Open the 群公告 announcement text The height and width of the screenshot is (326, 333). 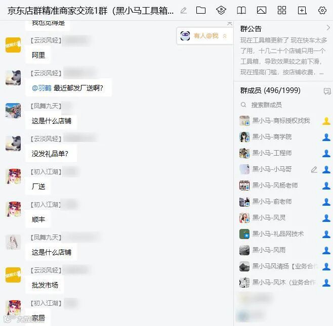(x=283, y=56)
